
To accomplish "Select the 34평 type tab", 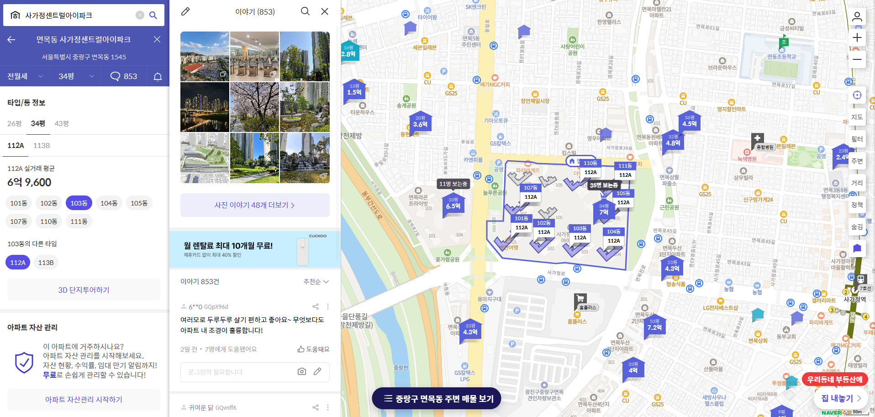I will pyautogui.click(x=38, y=123).
